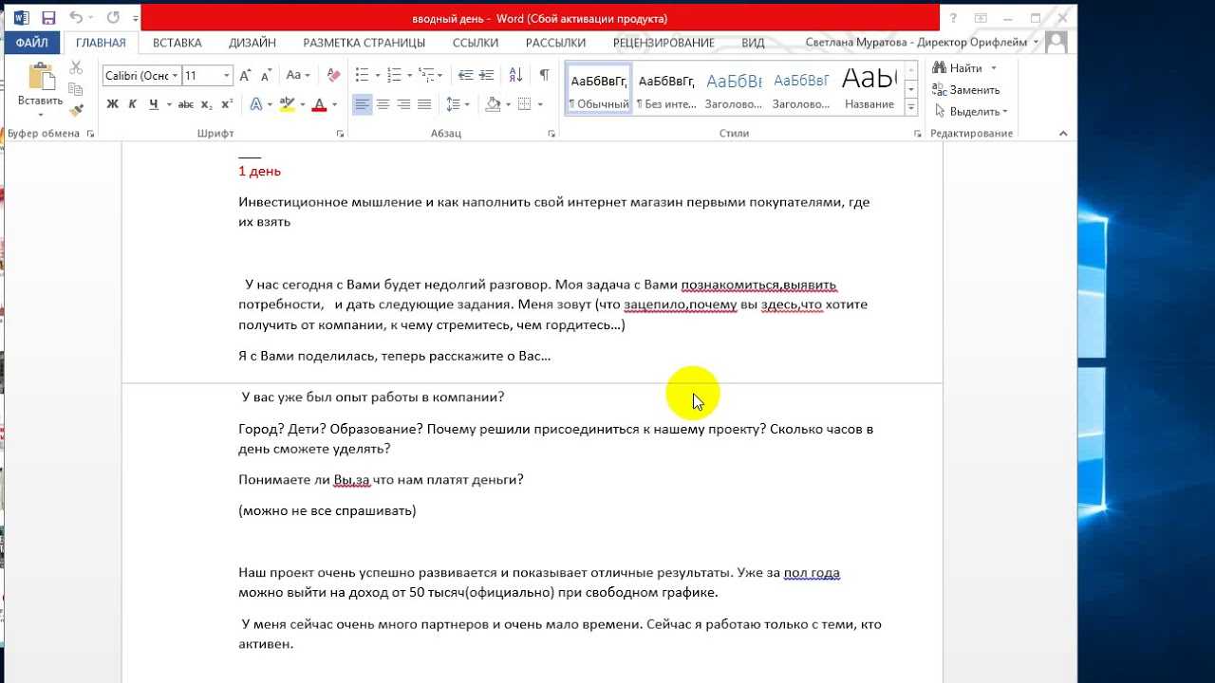The height and width of the screenshot is (683, 1215).
Task: Open font color dropdown arrow
Action: (333, 104)
